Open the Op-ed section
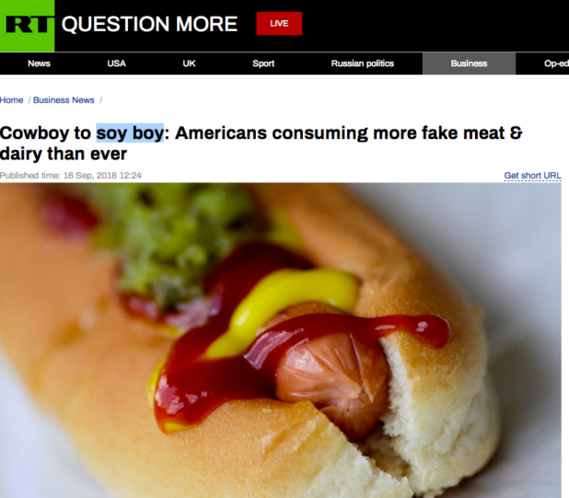This screenshot has height=498, width=569. point(556,64)
